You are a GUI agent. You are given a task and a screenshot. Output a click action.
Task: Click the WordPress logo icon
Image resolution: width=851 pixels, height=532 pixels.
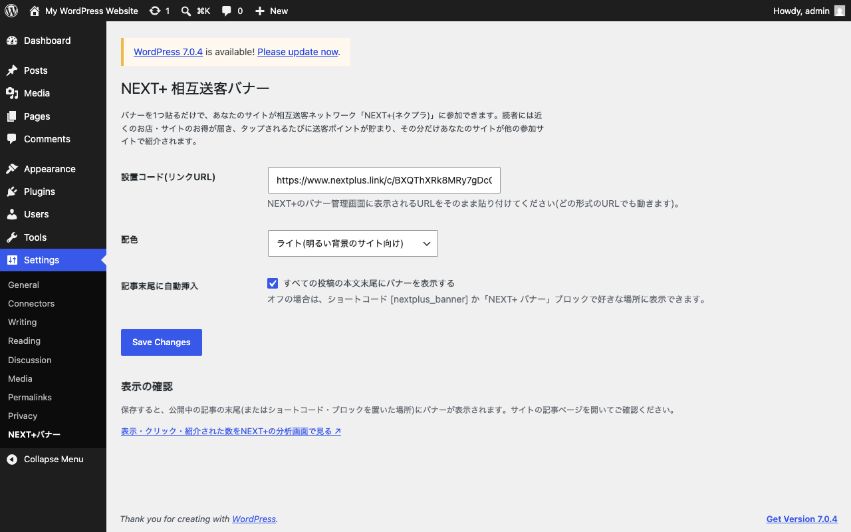(11, 11)
